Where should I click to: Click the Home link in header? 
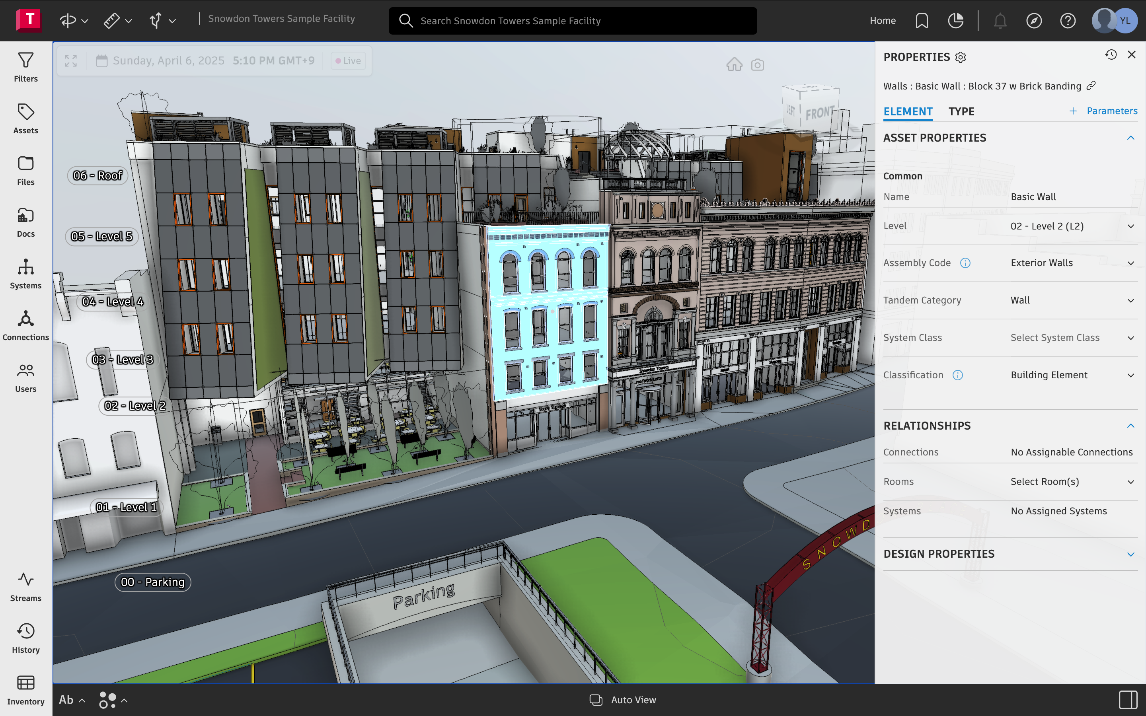click(882, 21)
